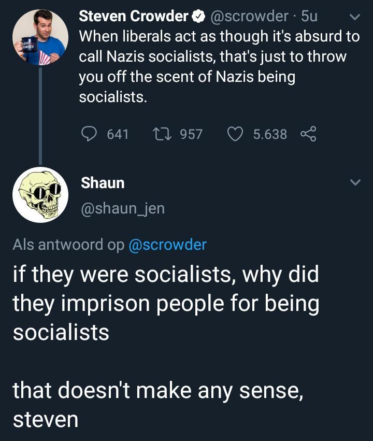Visit the @shaun_jen handle

[123, 208]
